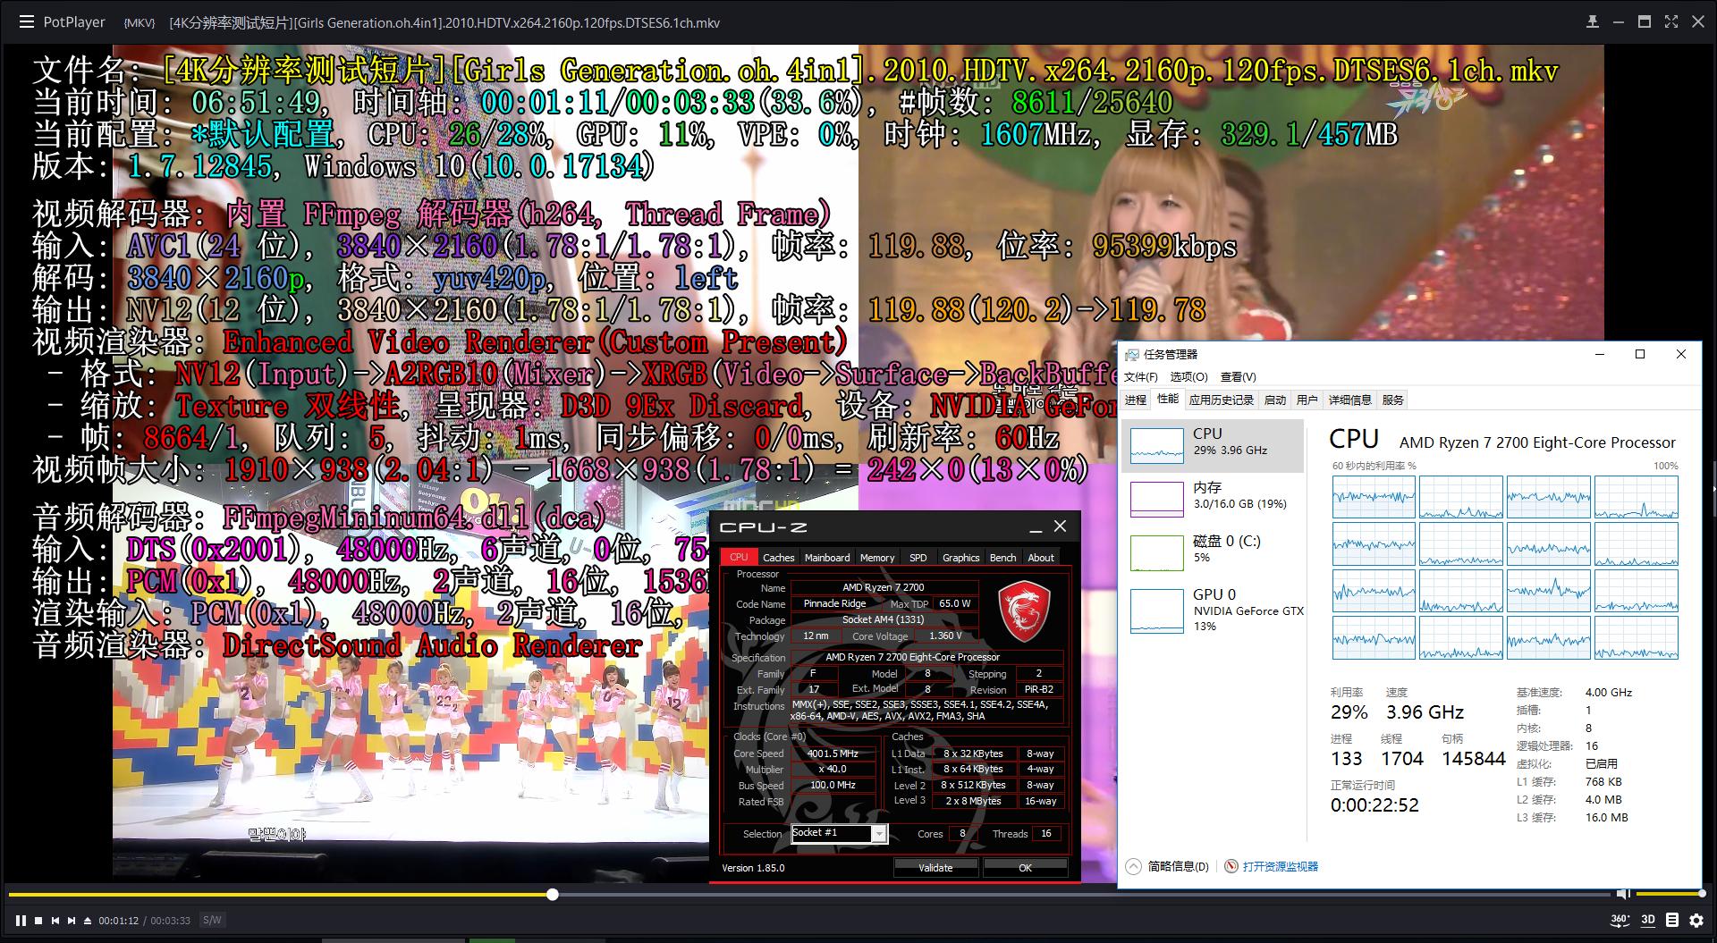
Task: Toggle 3D video mode
Action: click(1648, 920)
